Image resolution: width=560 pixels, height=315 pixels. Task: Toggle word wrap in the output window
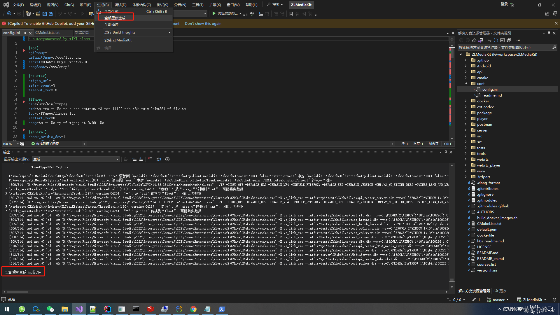158,159
